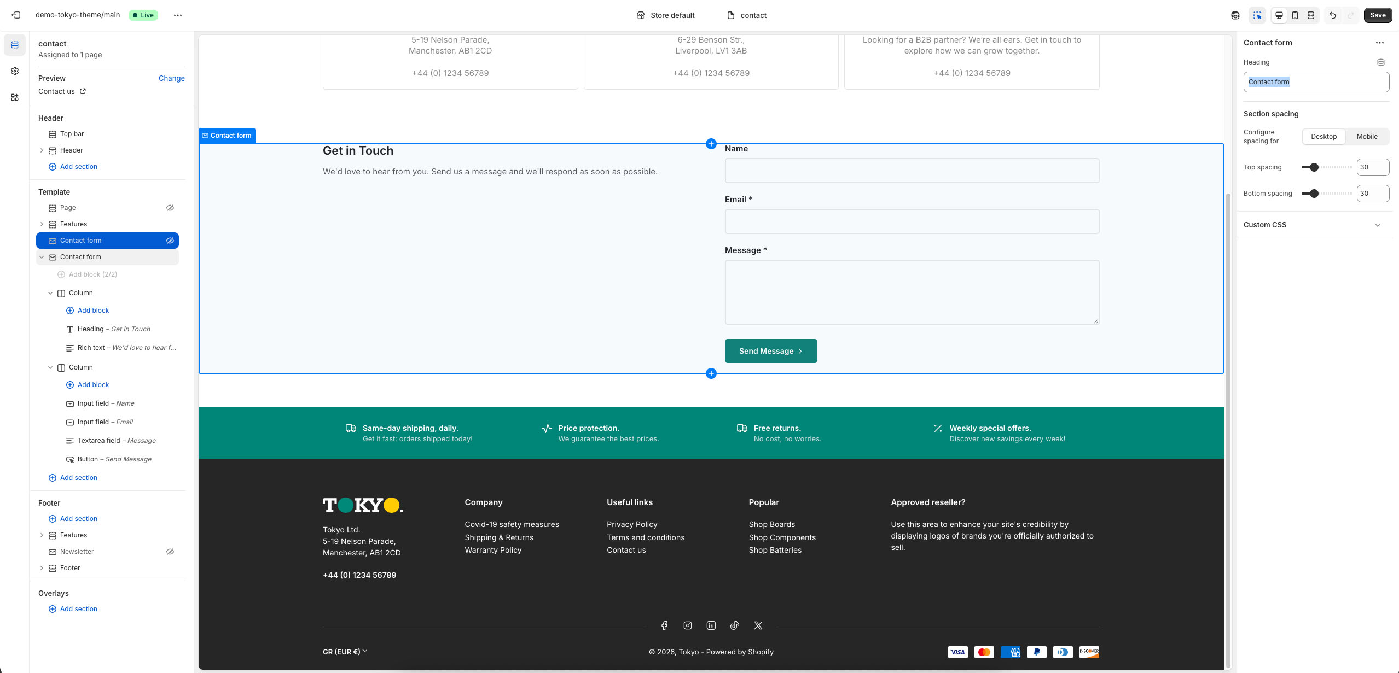1399x673 pixels.
Task: Click the Facebook icon in the footer
Action: [664, 625]
